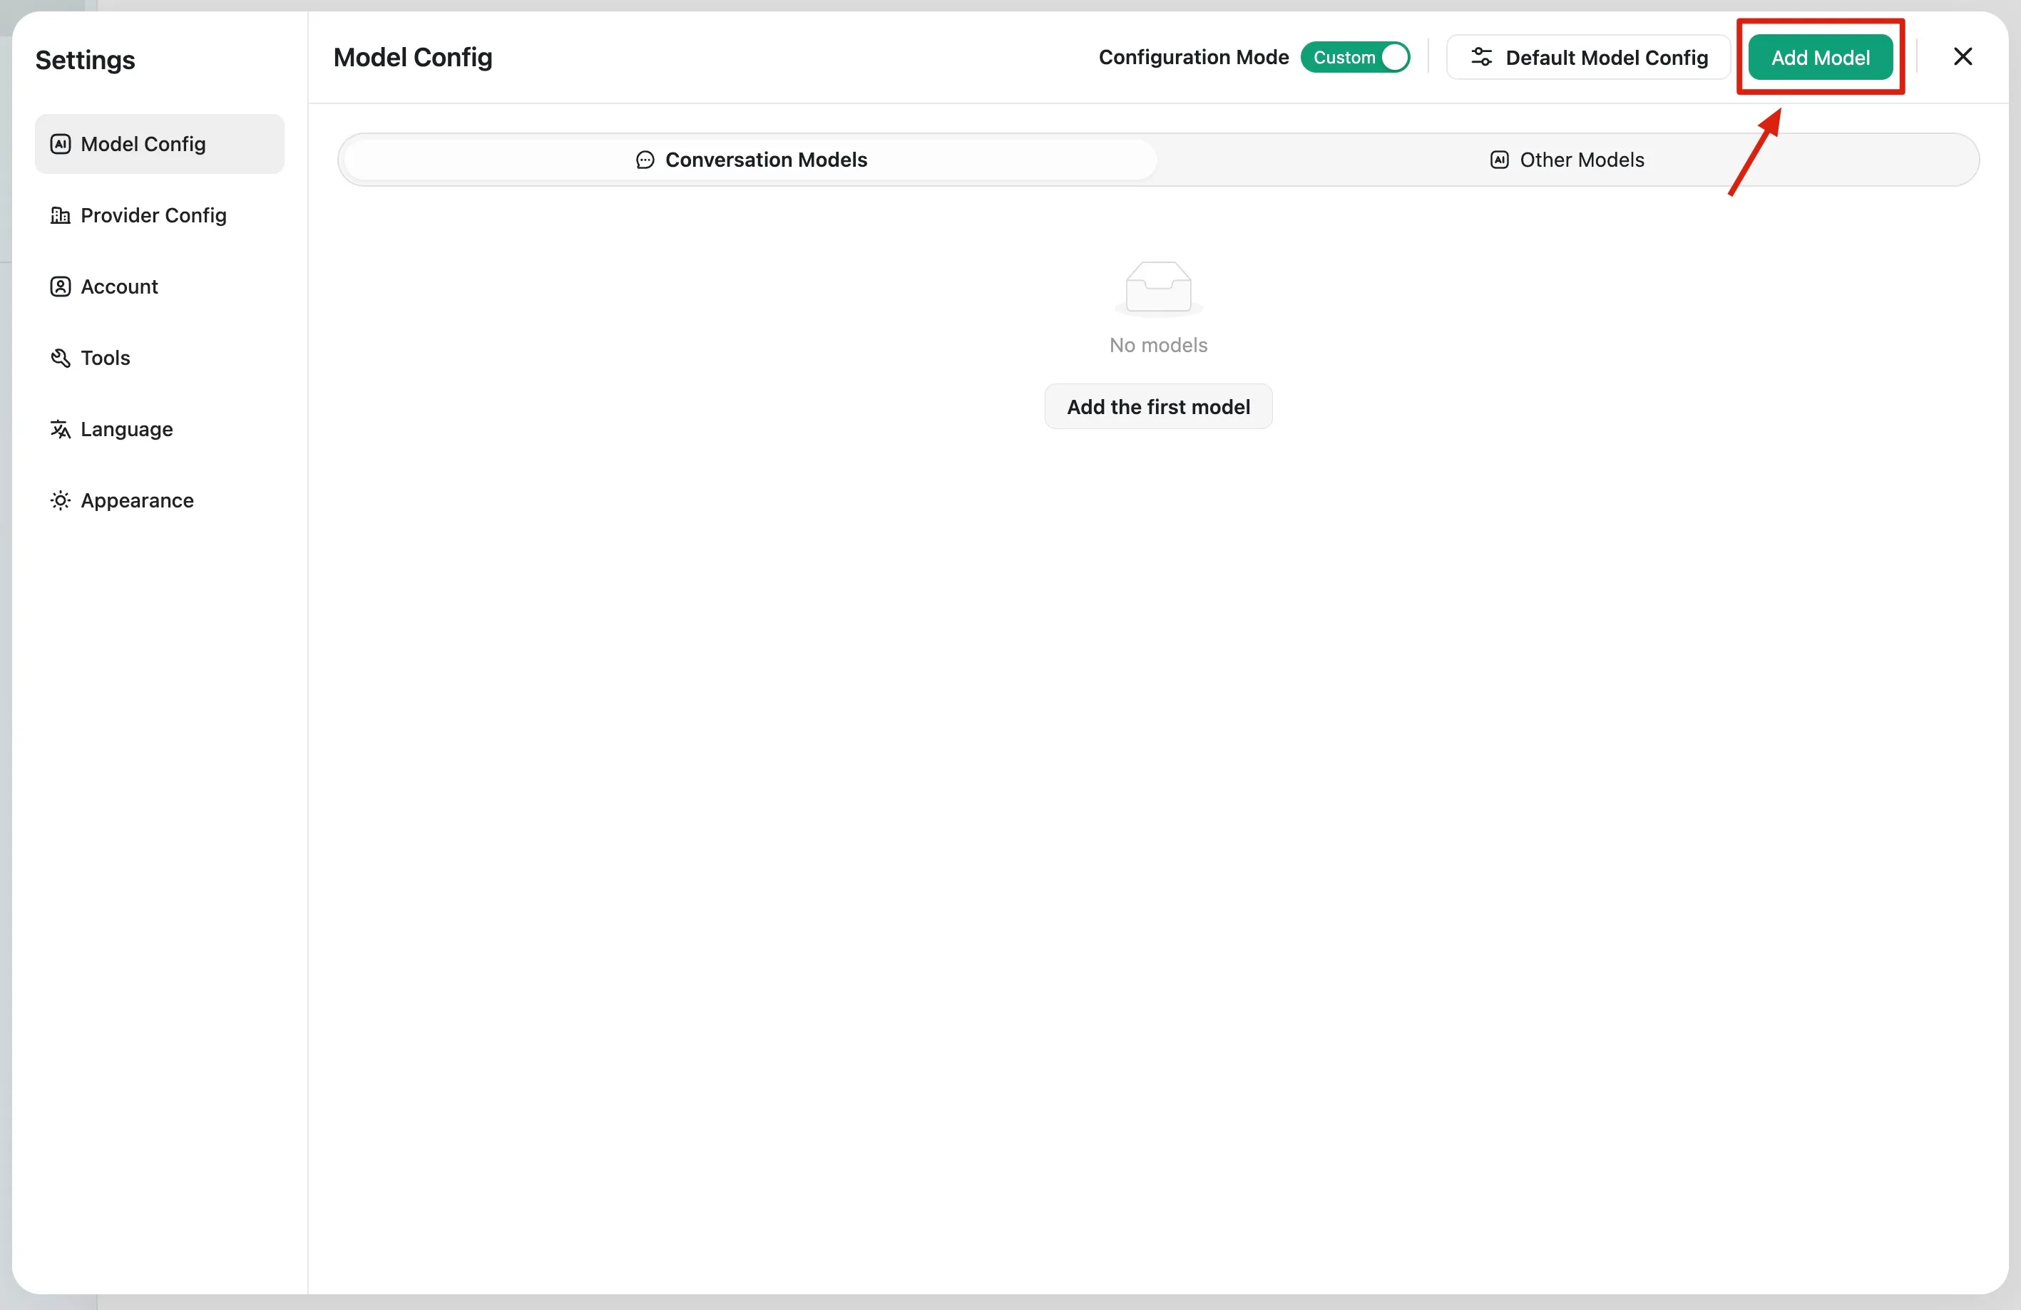Viewport: 2021px width, 1310px height.
Task: Click the empty inbox No models illustration
Action: pyautogui.click(x=1158, y=288)
